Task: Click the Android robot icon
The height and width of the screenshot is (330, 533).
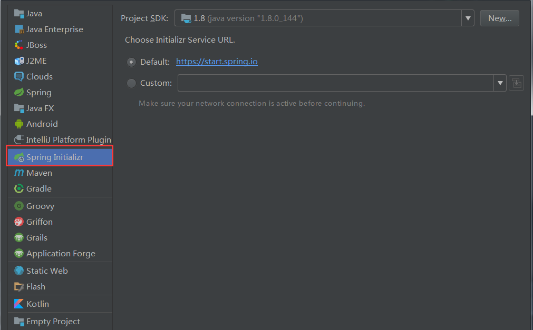Action: (x=19, y=124)
